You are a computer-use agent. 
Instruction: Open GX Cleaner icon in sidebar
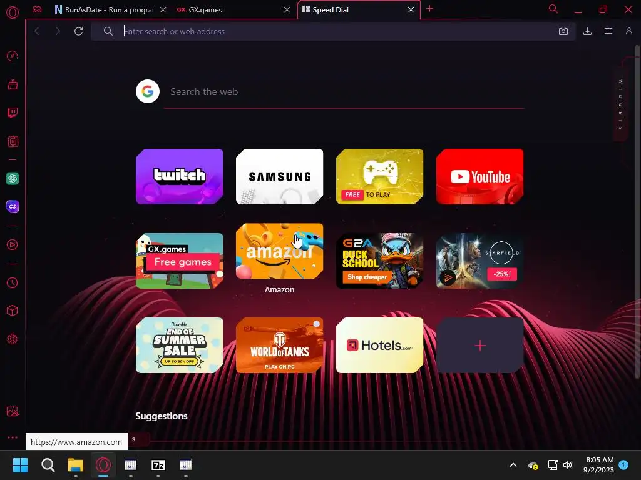(x=13, y=84)
